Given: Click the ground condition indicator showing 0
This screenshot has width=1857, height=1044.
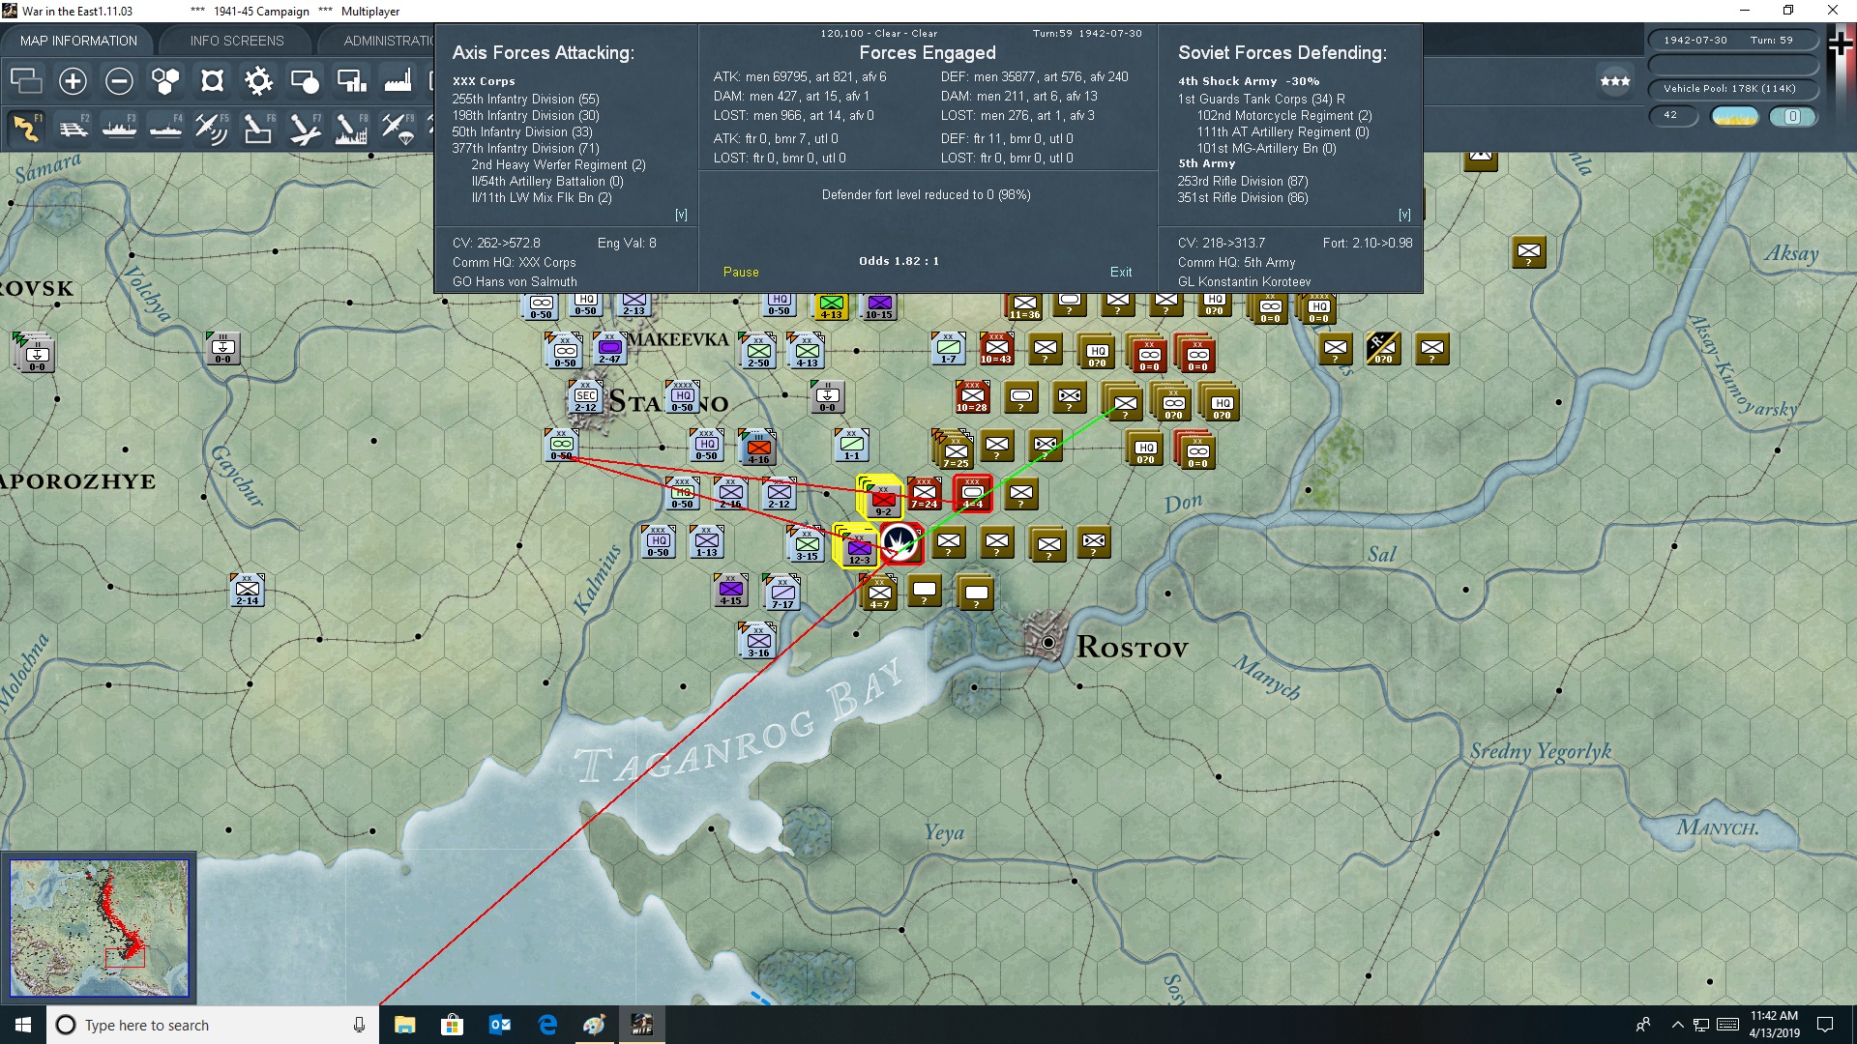Looking at the screenshot, I should [1793, 116].
